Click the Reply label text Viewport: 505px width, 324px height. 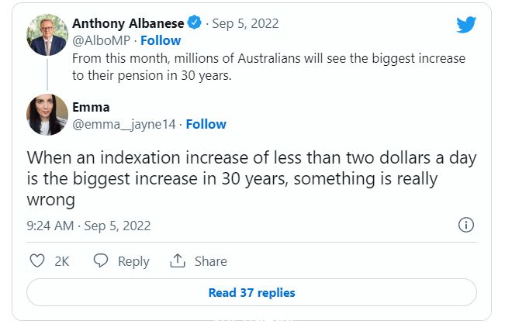tap(133, 261)
